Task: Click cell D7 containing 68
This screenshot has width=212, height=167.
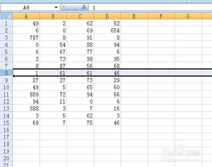Action: [107, 66]
